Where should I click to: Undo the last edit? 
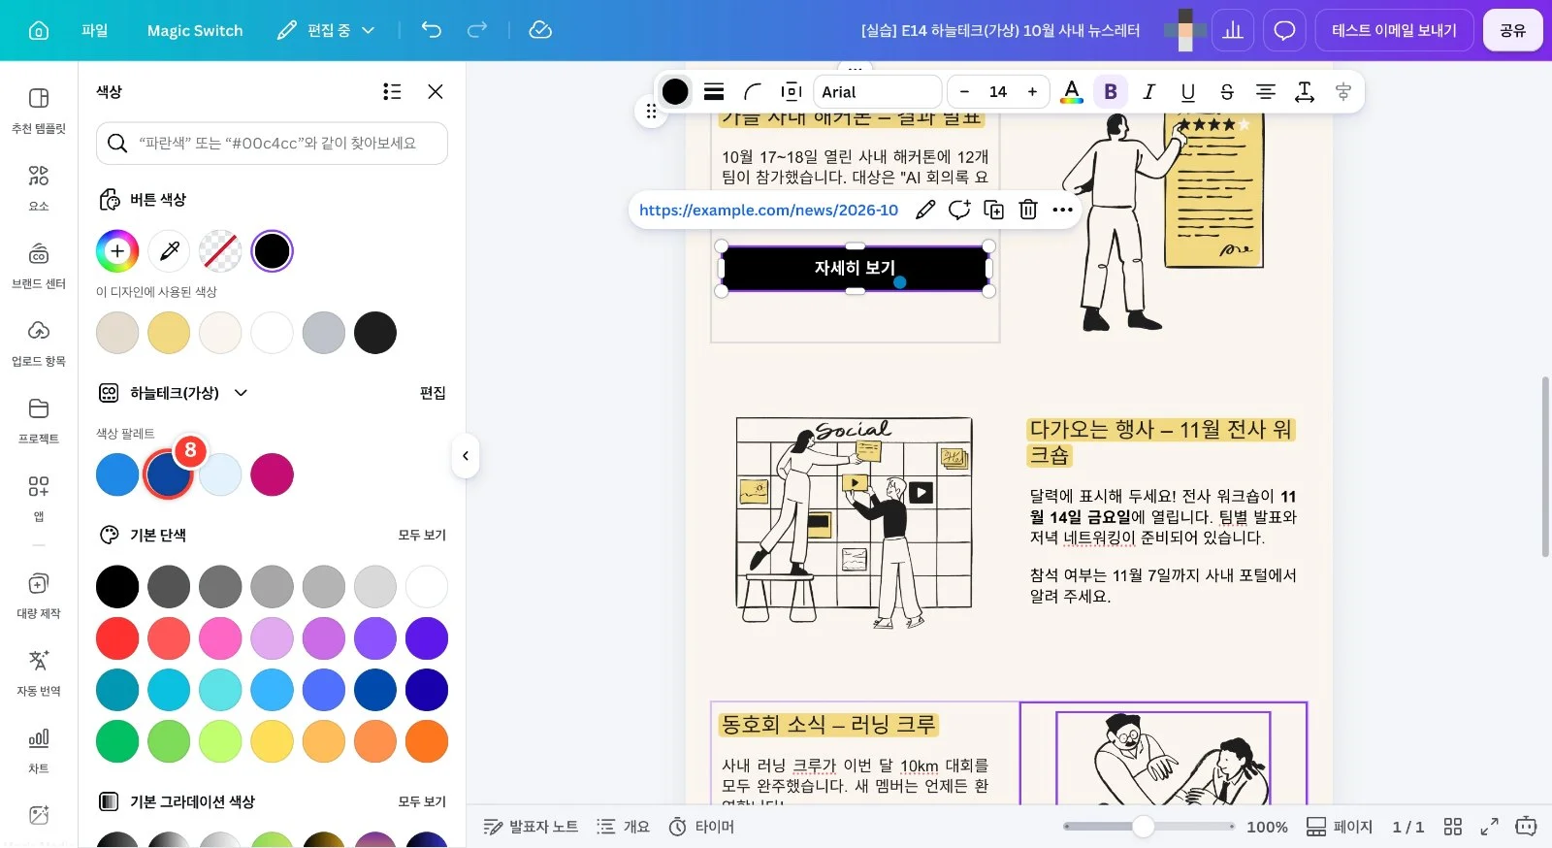[432, 30]
